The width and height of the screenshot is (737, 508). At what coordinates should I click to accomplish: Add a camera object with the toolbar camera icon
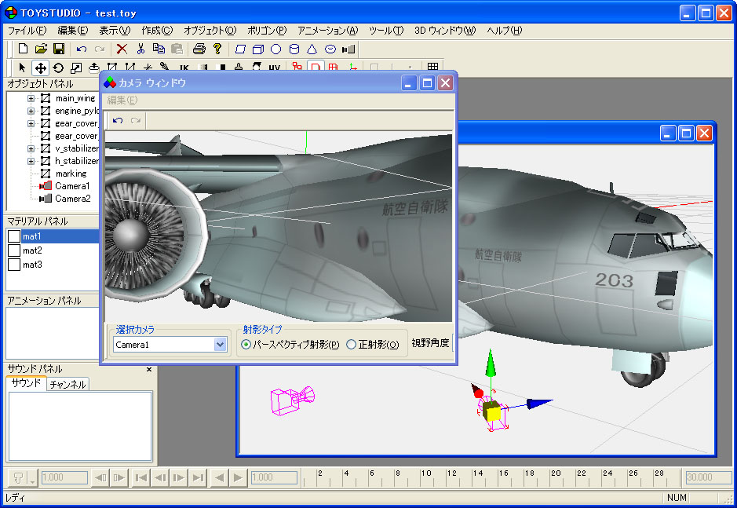[348, 49]
